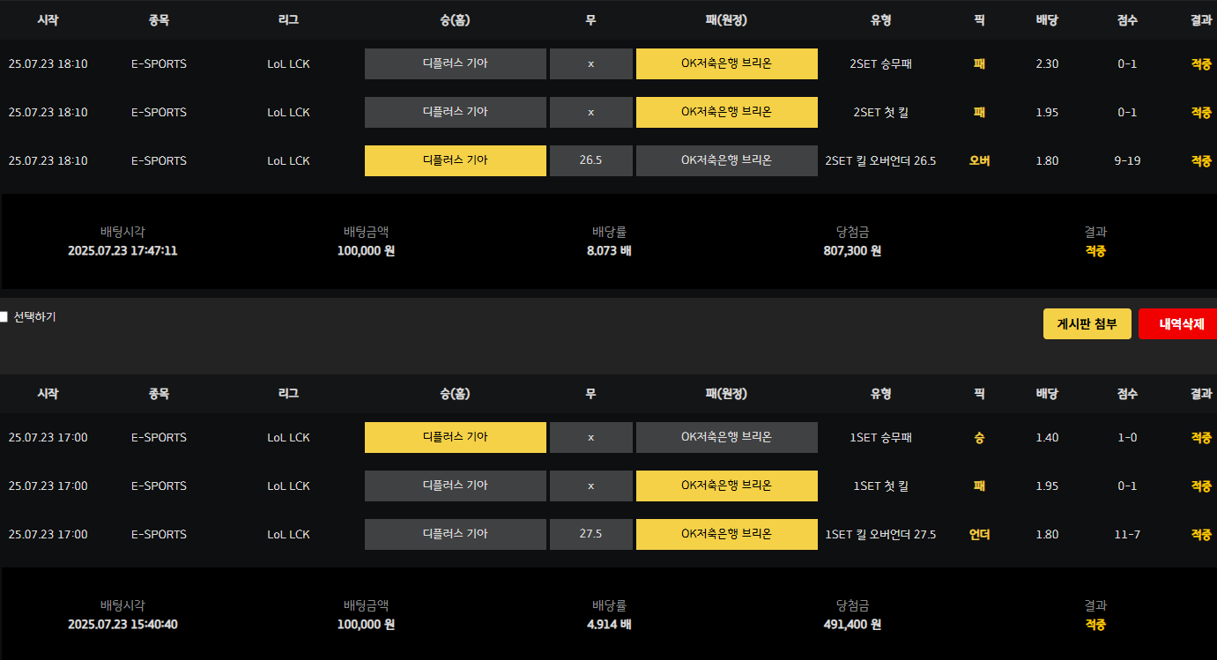Click the 807,300 원 payout amount
1217x660 pixels.
[x=852, y=250]
